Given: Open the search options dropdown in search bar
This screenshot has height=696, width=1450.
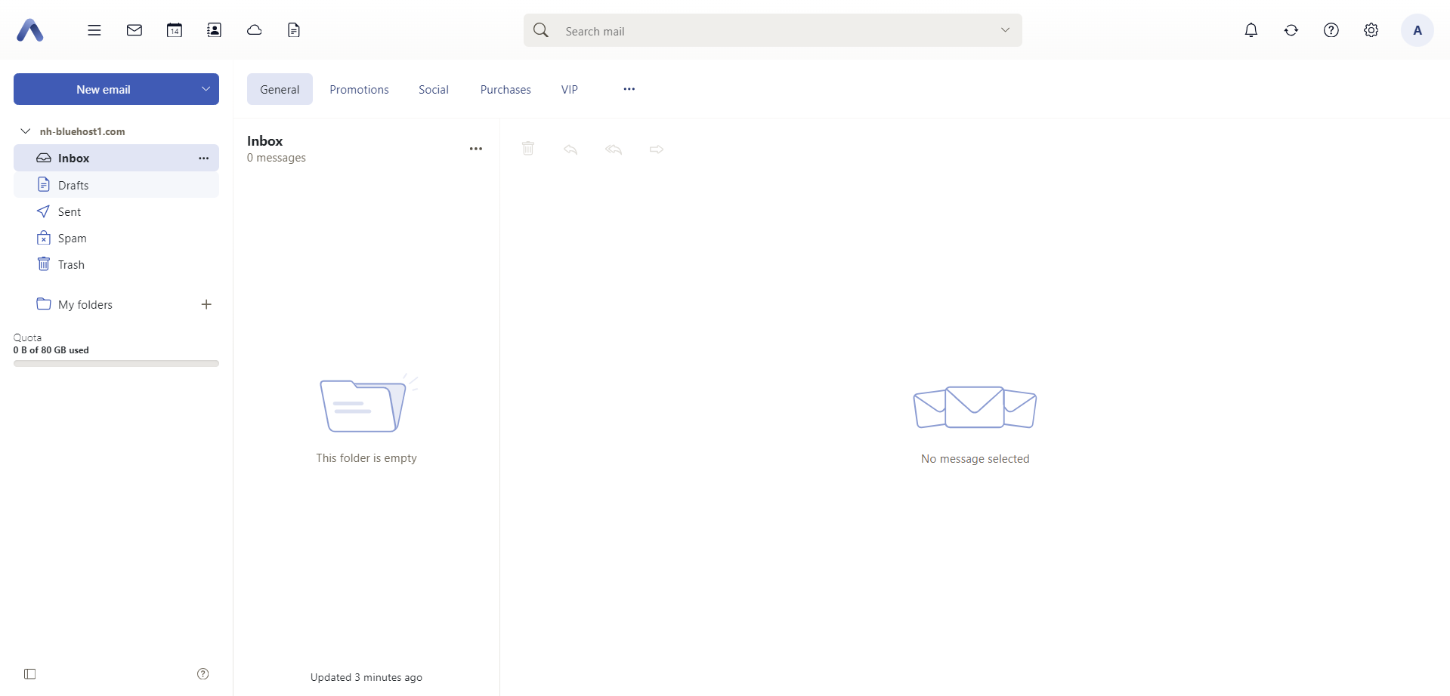Looking at the screenshot, I should point(1006,30).
